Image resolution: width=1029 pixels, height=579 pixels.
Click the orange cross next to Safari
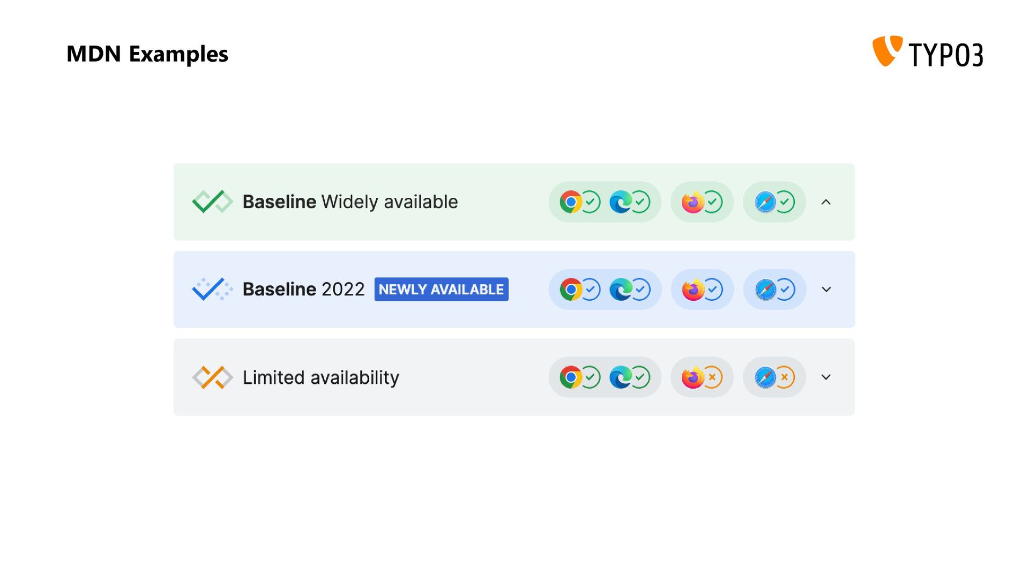click(785, 377)
